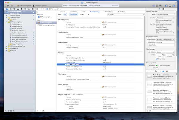Viewport: 179px width, 120px height.
Task: Toggle the Wrap lines checkbox
Action: tap(157, 59)
